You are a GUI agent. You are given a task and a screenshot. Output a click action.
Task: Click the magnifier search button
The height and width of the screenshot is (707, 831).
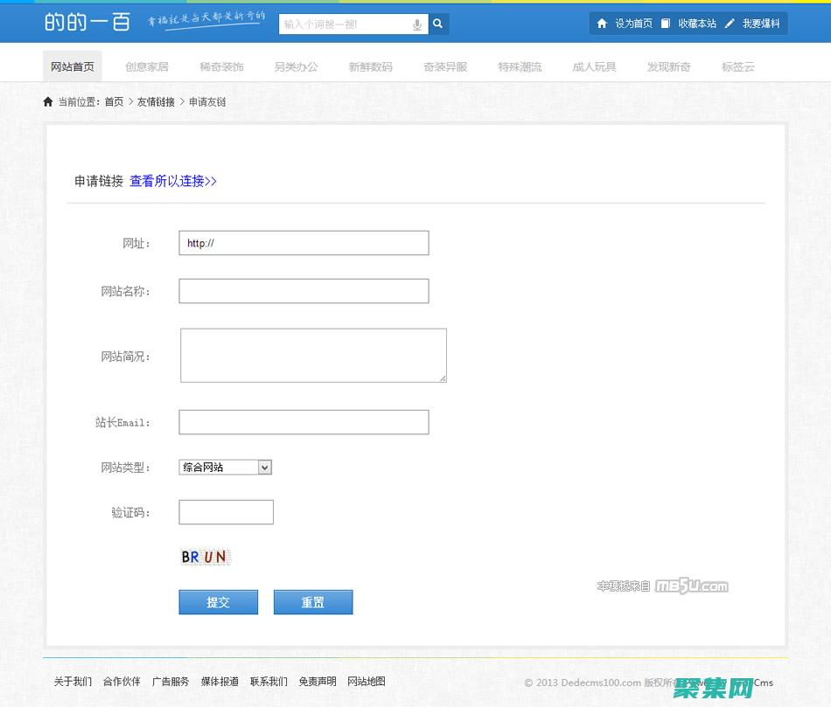[438, 24]
